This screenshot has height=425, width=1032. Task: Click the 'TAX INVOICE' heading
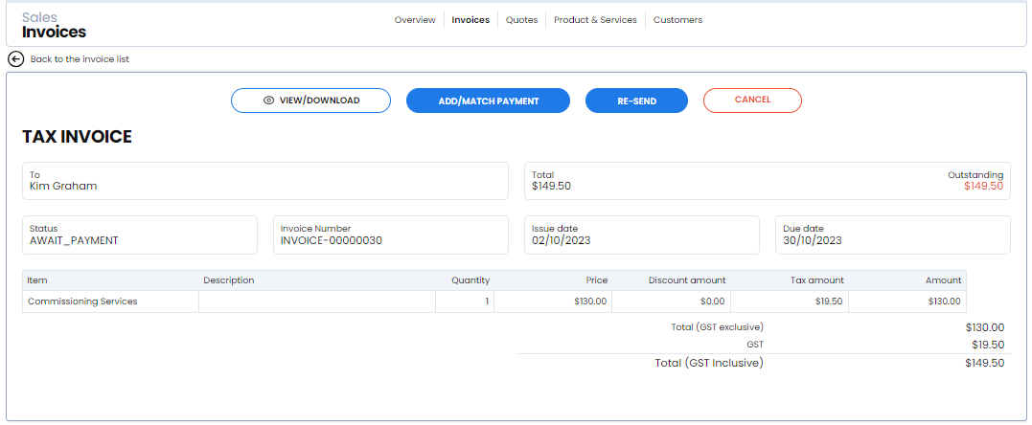click(x=77, y=137)
